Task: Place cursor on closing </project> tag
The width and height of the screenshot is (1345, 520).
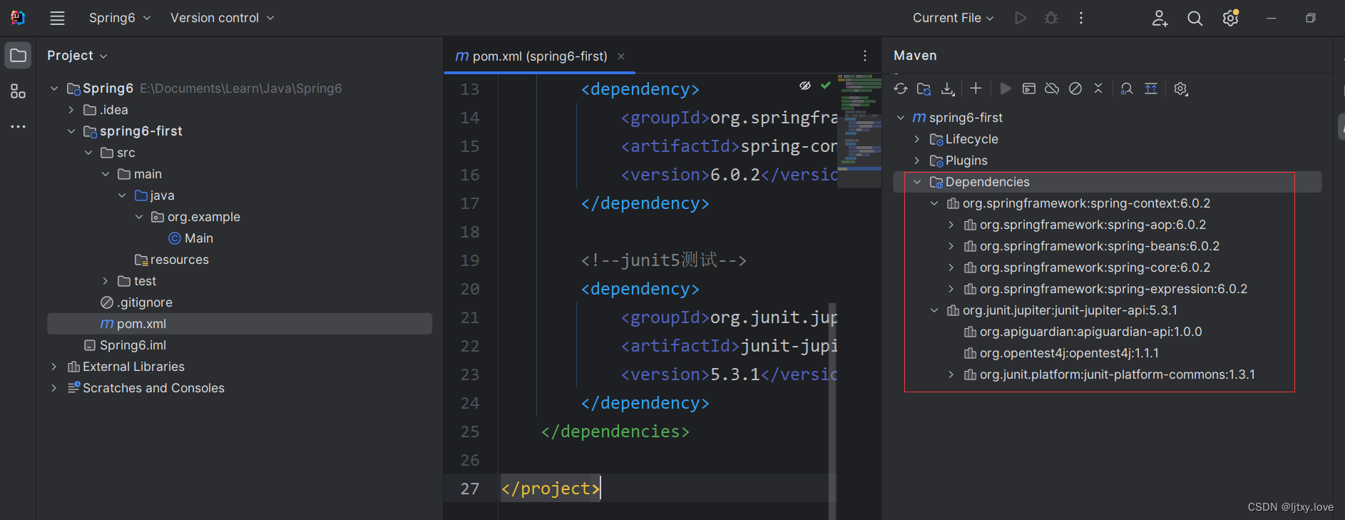Action: 550,489
